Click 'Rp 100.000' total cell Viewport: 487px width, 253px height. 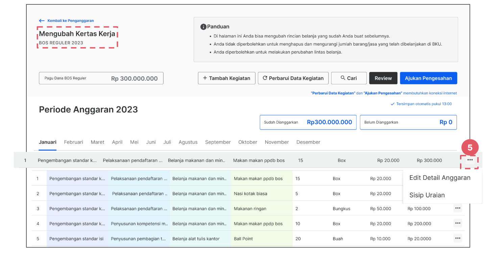pos(419,208)
